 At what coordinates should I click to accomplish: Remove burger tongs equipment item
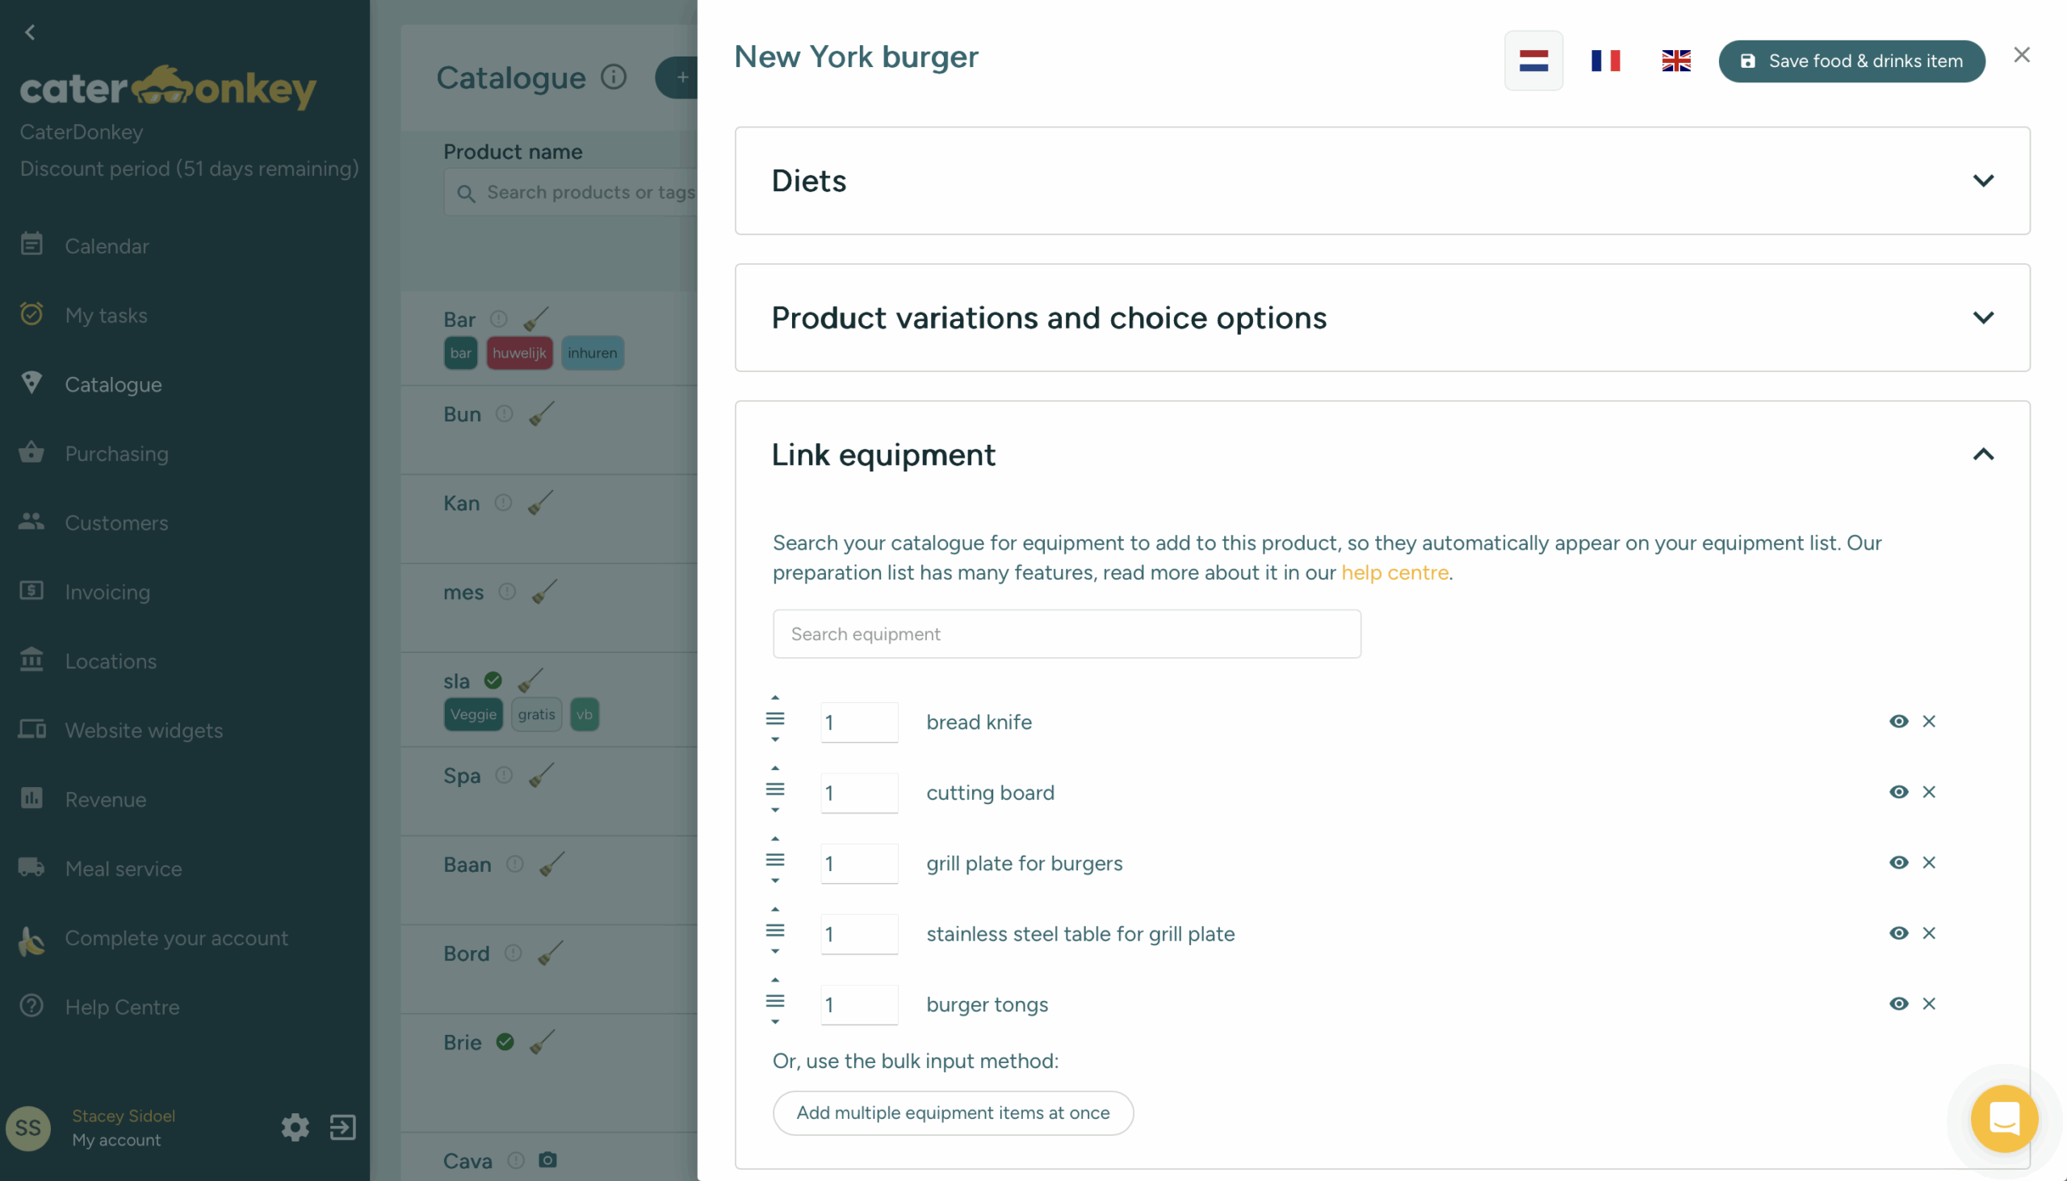click(x=1927, y=1003)
